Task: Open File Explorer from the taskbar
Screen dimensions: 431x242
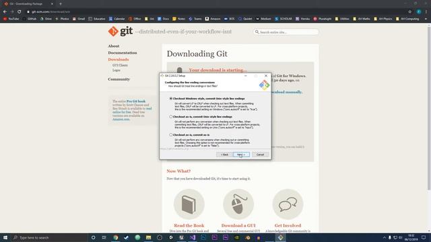Action: pyautogui.click(x=148, y=237)
